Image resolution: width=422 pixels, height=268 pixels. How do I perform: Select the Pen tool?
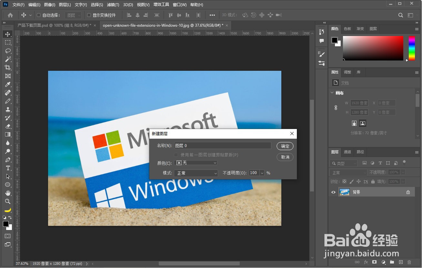point(8,160)
